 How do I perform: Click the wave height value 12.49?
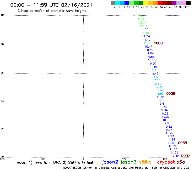pos(148,43)
